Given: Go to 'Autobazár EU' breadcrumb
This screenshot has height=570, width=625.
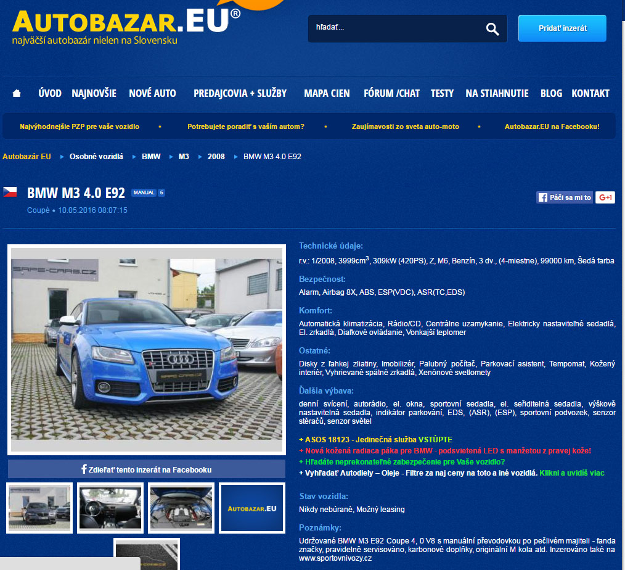Looking at the screenshot, I should (x=27, y=156).
